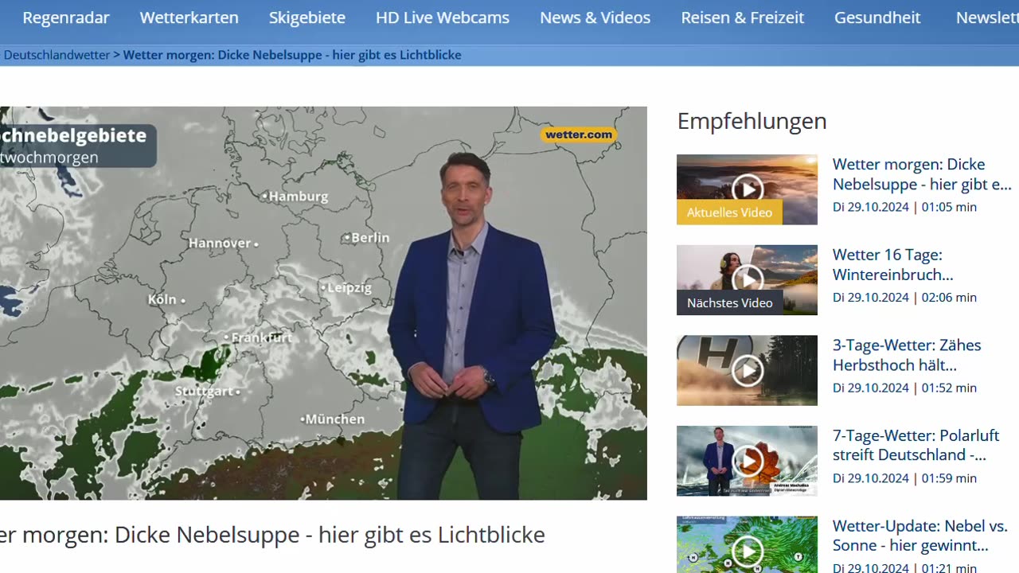Play icon on 'Aktuelles Video' thumbnail
The image size is (1019, 573).
click(748, 189)
